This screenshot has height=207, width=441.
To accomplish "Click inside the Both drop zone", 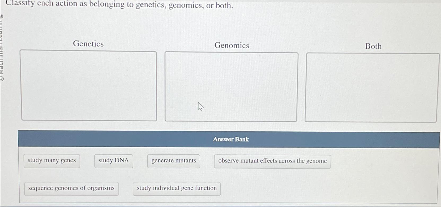I will click(x=371, y=87).
